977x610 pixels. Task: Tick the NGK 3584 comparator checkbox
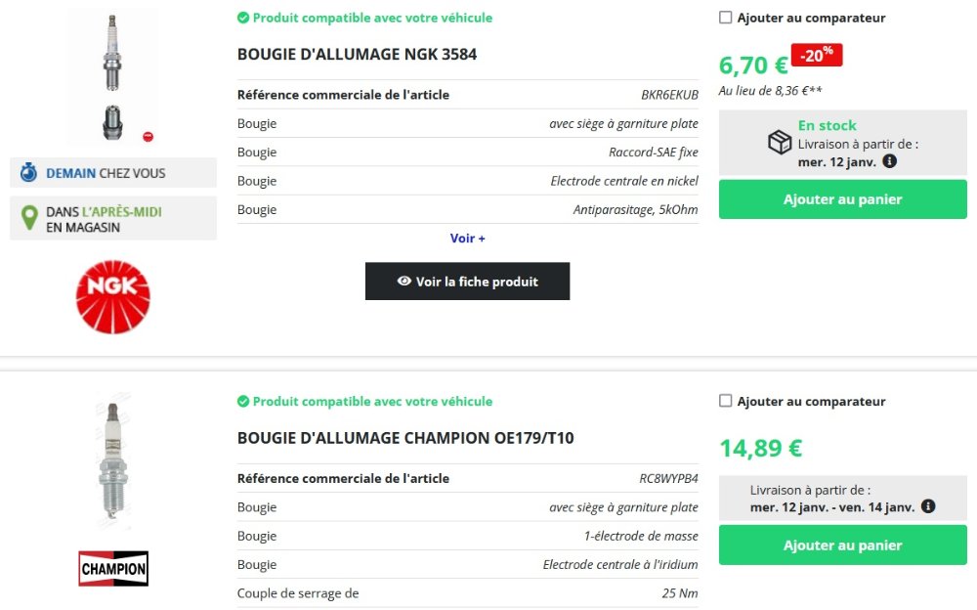725,18
